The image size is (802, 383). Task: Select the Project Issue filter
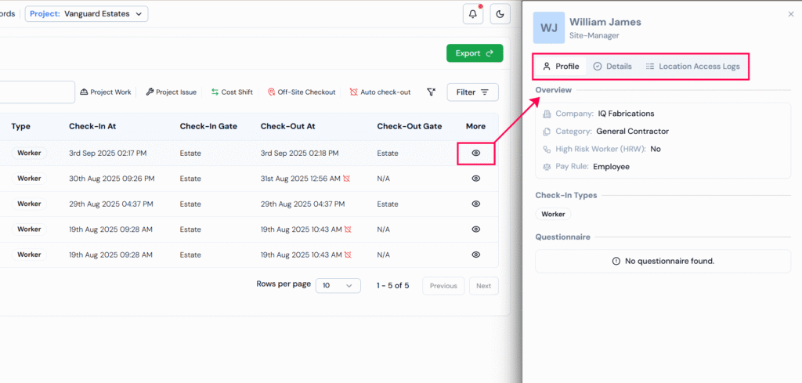click(171, 92)
